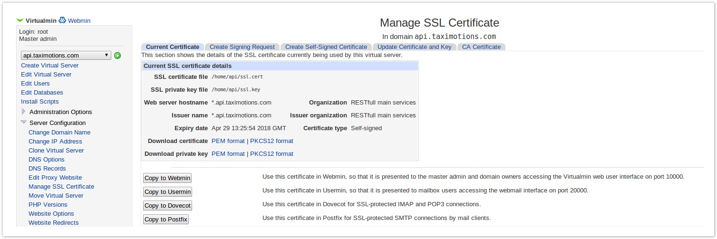Image resolution: width=717 pixels, height=239 pixels.
Task: Click the Webmin icon link
Action: pyautogui.click(x=62, y=20)
